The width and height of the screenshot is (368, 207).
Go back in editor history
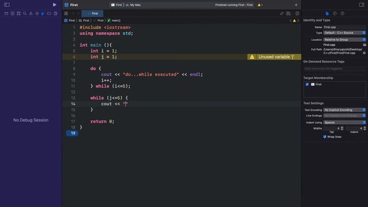[x=73, y=14]
